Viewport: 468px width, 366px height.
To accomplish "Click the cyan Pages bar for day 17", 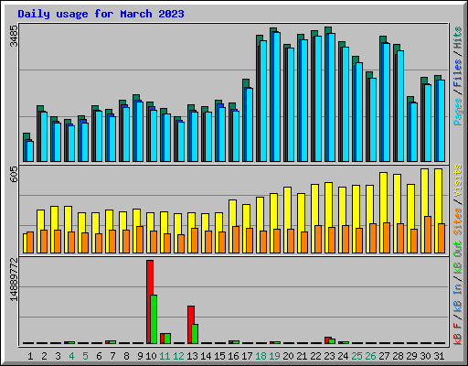I will (x=250, y=124).
